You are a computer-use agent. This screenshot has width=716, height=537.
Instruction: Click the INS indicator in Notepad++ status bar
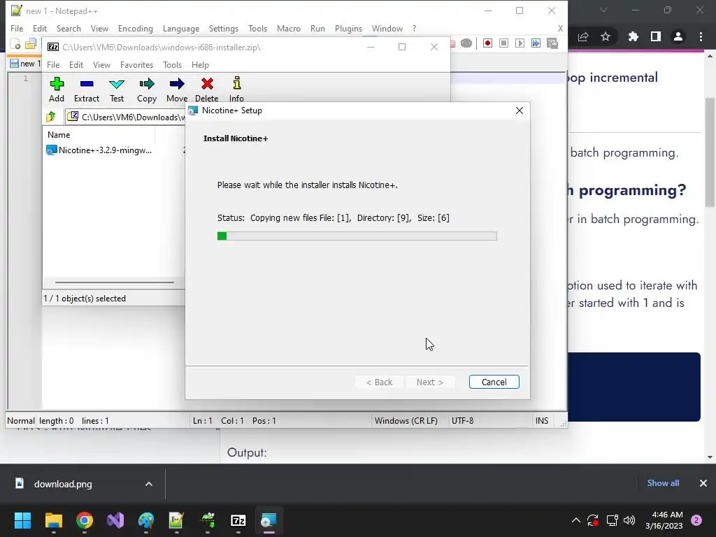click(542, 420)
